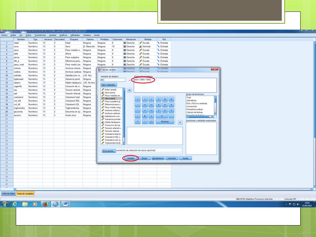Click the arrow to move variable into expression
316x237 pixels.
pyautogui.click(x=129, y=90)
